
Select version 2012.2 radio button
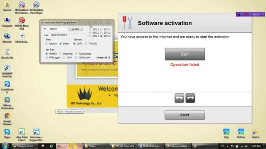(x=90, y=33)
